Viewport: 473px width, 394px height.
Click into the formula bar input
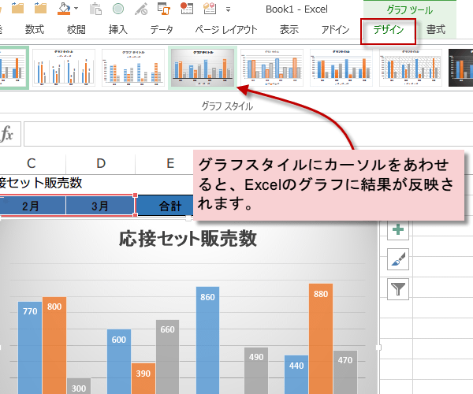click(x=248, y=133)
